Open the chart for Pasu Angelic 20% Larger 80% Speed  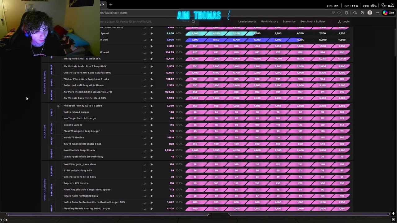[x=145, y=190]
